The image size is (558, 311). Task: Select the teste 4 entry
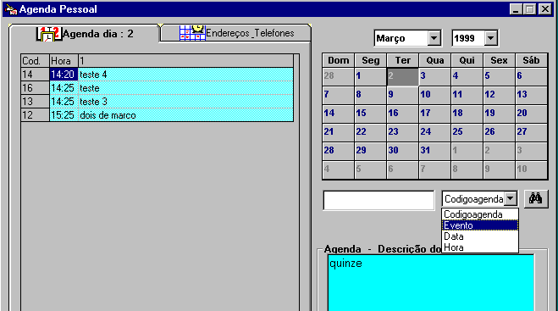[185, 75]
